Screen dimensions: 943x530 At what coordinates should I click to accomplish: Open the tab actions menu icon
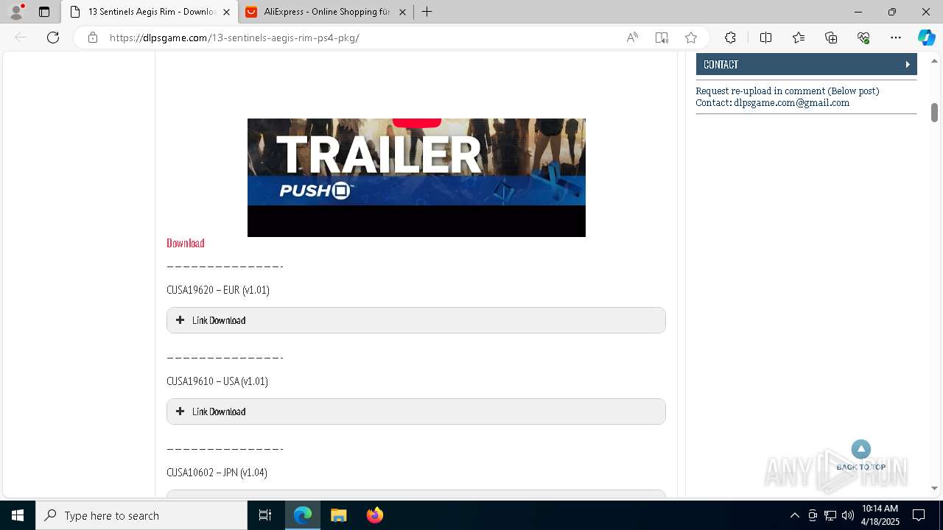click(x=44, y=12)
